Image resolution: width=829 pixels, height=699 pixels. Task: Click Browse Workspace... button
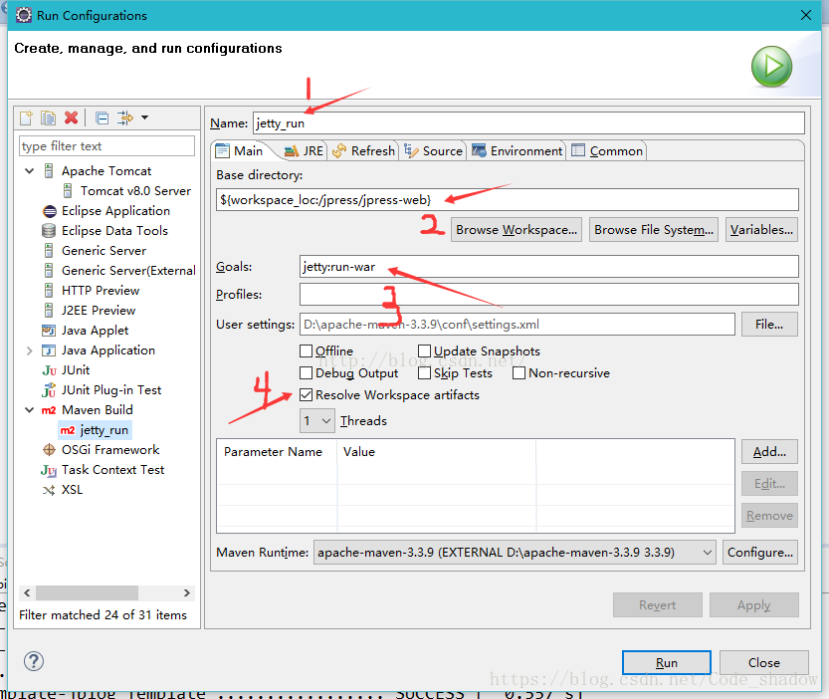click(516, 230)
